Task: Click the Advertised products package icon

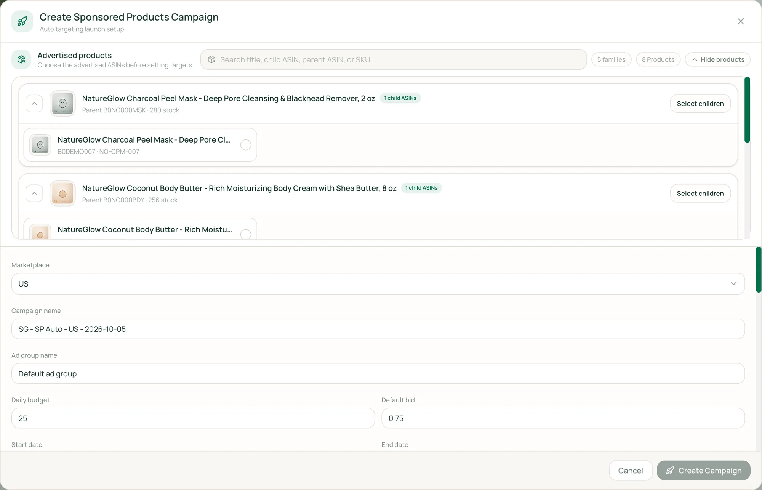Action: coord(21,59)
